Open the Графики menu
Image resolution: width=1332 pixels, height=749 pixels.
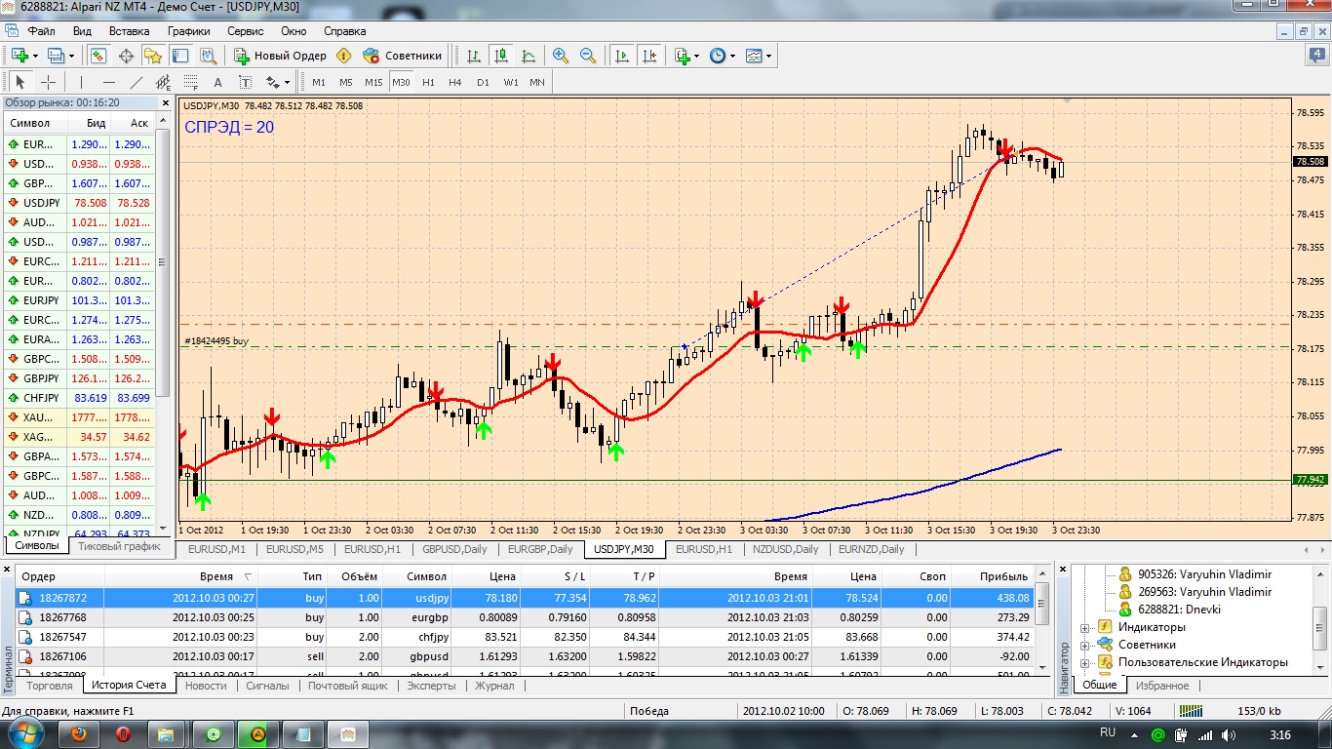[x=188, y=31]
